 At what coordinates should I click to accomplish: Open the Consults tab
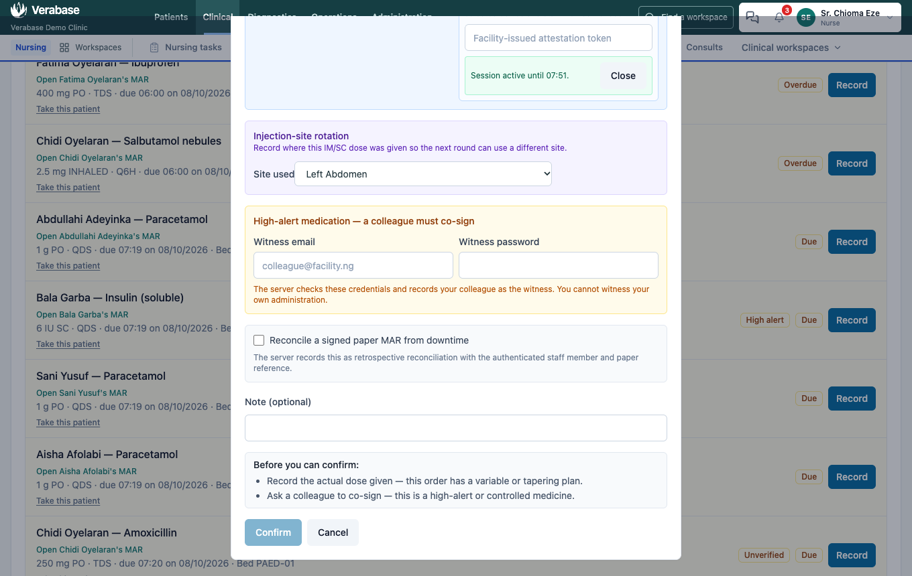point(704,48)
